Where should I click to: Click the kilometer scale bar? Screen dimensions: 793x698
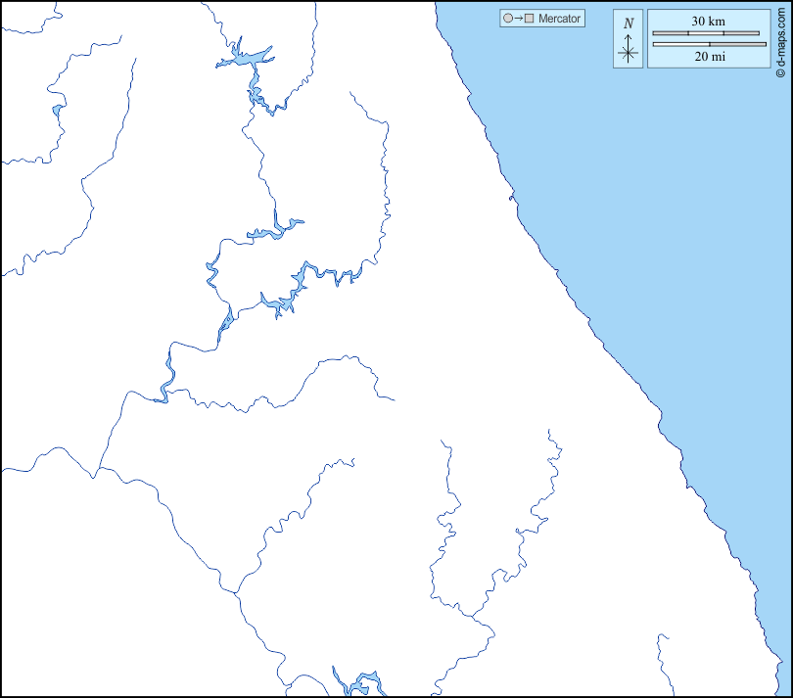click(x=706, y=33)
